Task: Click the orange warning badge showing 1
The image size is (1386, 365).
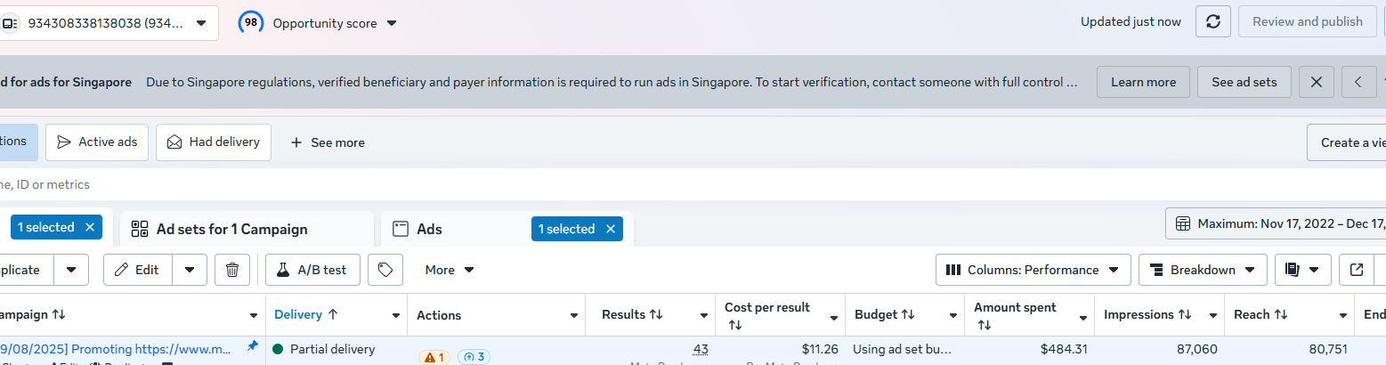Action: (x=434, y=357)
